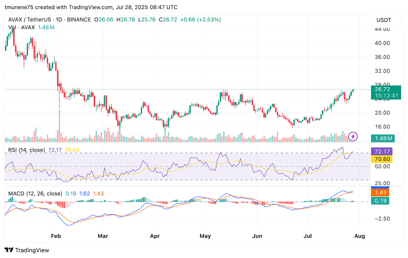408x258 pixels.
Task: Click the orange 1.43 MACD axis label
Action: coord(380,193)
